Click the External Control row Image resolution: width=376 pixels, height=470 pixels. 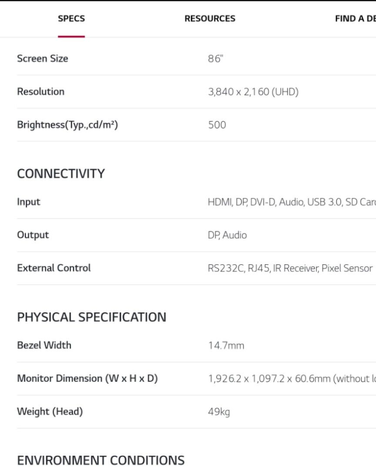54,268
